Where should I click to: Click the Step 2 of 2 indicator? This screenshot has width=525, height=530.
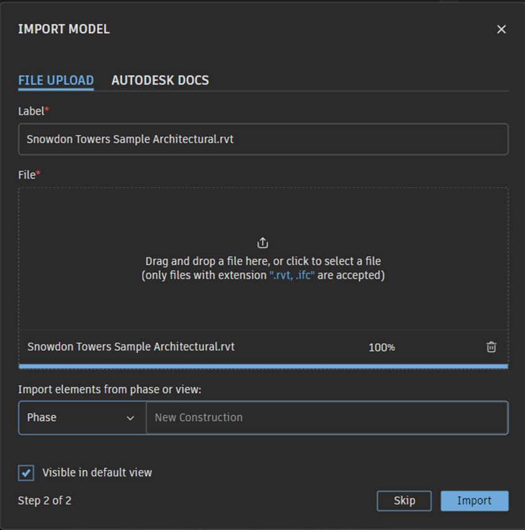point(45,500)
